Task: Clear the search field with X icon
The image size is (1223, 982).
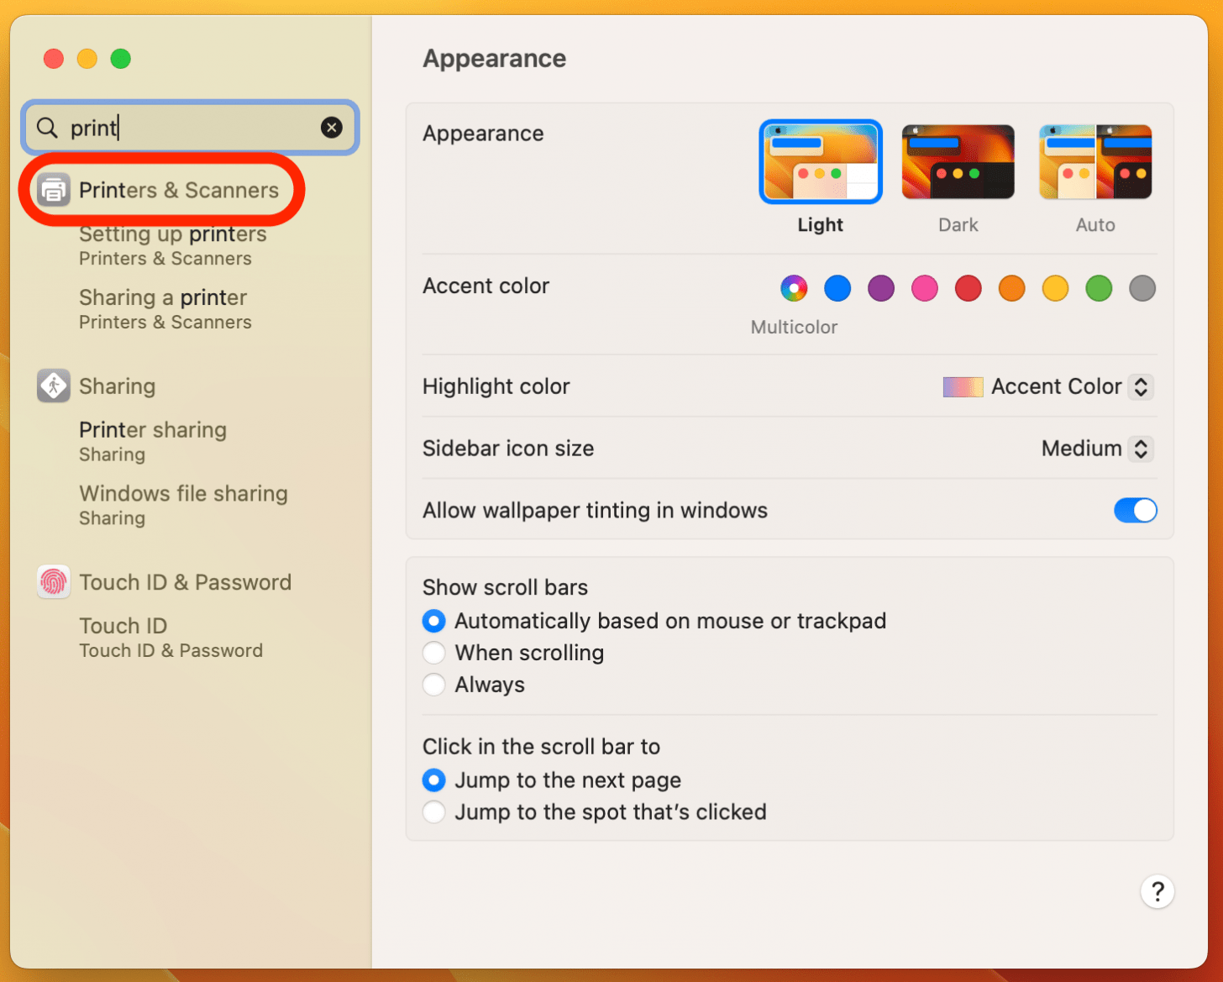Action: coord(332,128)
